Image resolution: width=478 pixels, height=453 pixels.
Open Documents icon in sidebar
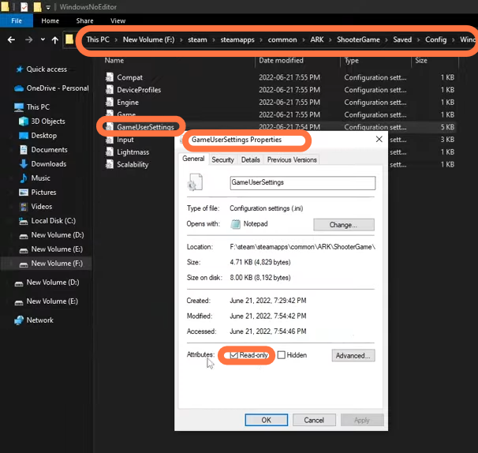(24, 150)
